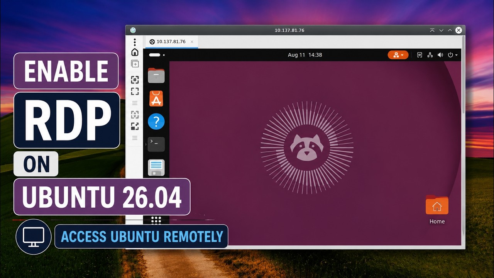
Task: Open the floppy disk app in the dock
Action: pyautogui.click(x=156, y=168)
